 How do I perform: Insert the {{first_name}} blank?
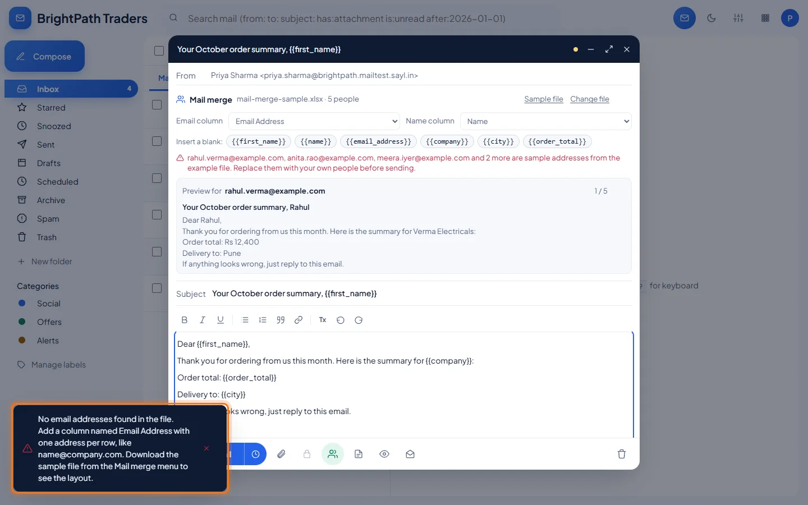(259, 141)
